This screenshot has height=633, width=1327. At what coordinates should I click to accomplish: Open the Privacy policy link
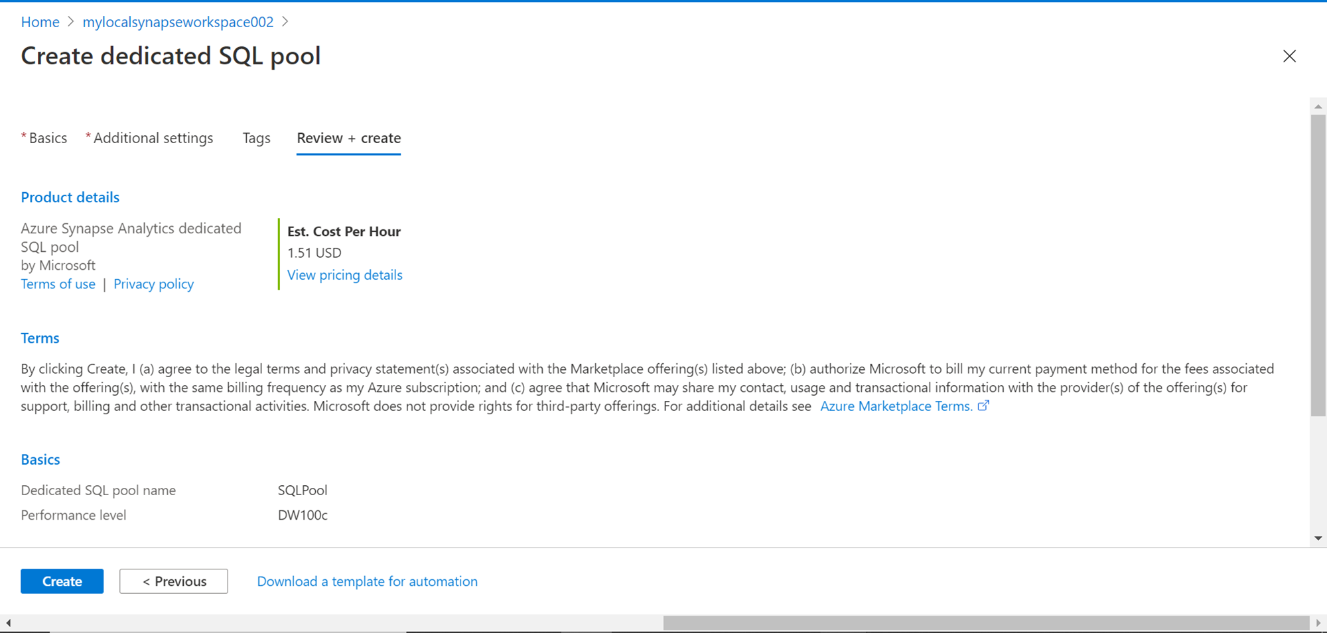[153, 284]
